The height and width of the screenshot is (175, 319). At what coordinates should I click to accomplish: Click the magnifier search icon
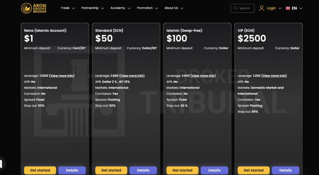[x=236, y=8]
